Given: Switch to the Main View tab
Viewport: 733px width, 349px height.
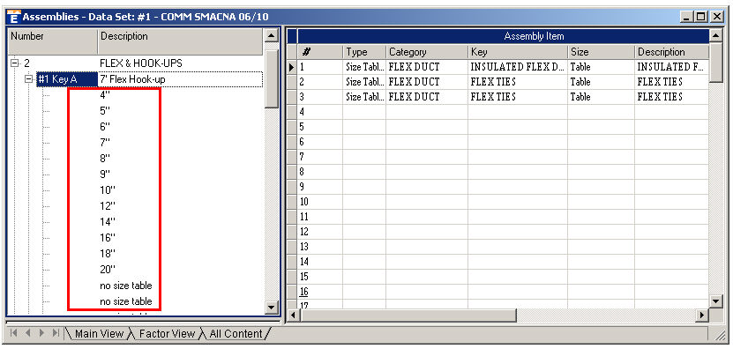Looking at the screenshot, I should (x=99, y=334).
